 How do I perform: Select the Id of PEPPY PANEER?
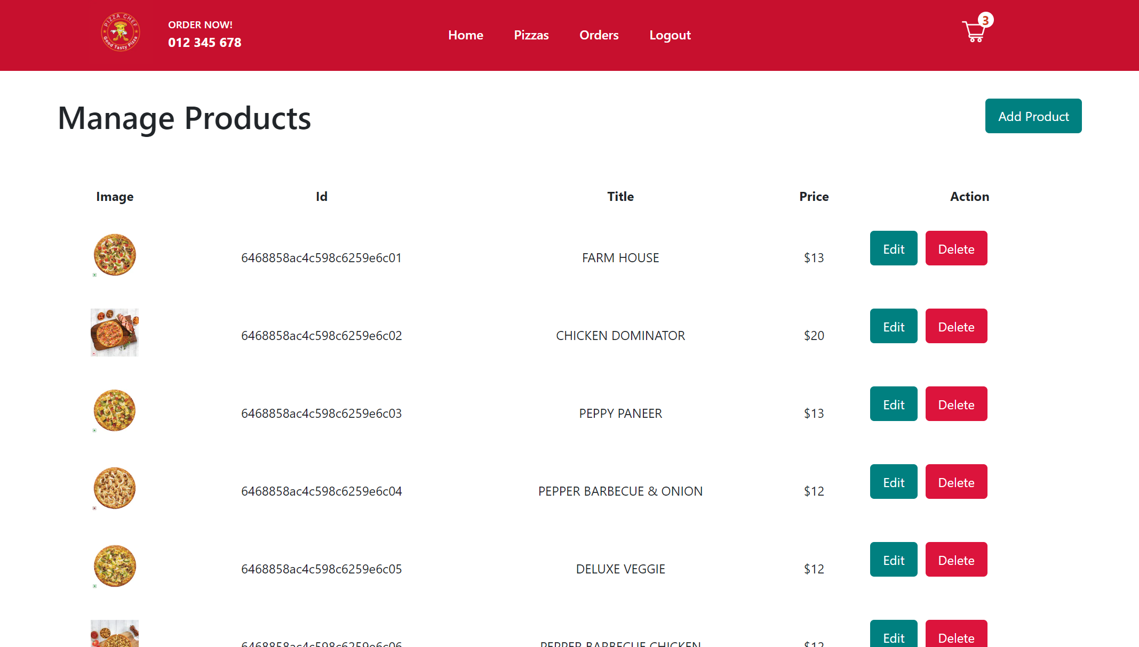321,413
